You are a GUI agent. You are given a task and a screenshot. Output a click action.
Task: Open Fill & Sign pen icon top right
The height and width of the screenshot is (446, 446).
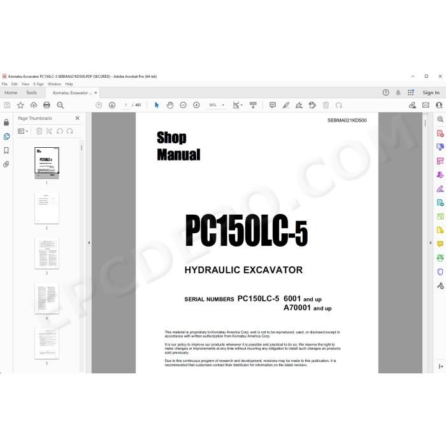pos(412,105)
